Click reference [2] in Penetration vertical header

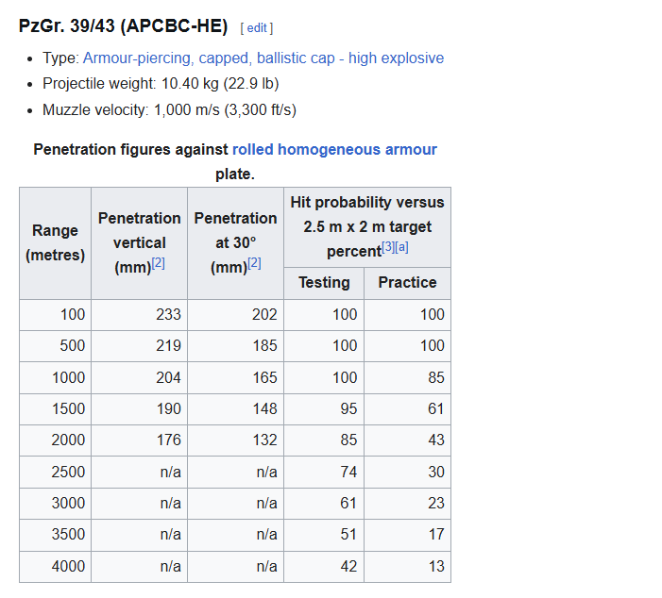158,265
